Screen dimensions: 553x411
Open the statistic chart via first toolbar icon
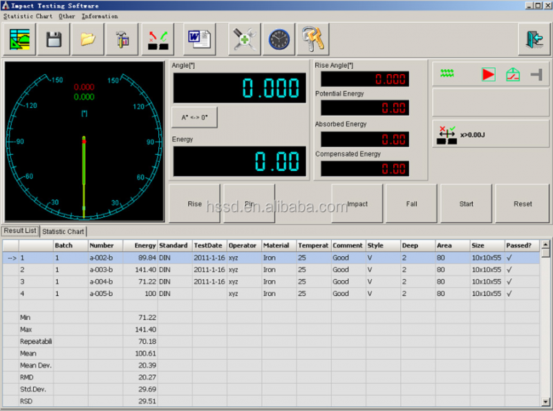tap(21, 39)
